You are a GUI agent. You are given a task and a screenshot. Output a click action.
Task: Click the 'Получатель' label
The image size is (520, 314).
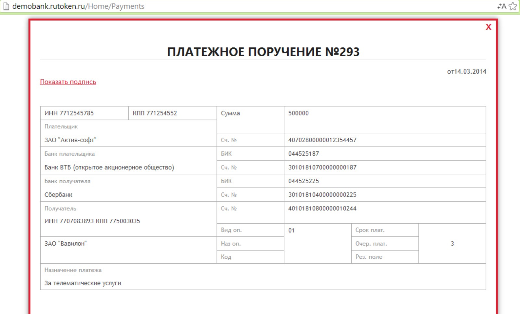60,209
